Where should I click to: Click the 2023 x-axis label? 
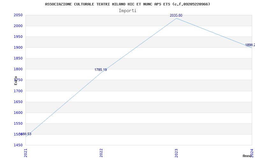[177, 153]
